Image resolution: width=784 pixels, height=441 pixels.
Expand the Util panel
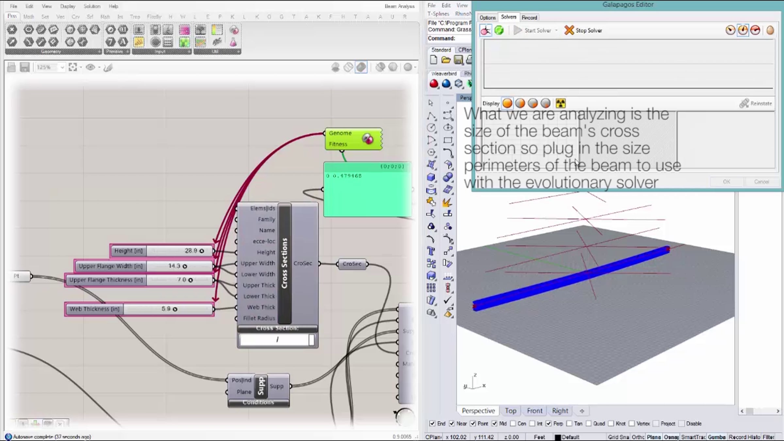click(238, 52)
